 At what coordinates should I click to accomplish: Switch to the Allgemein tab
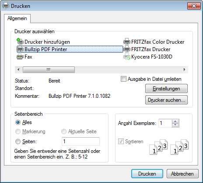(x=17, y=18)
